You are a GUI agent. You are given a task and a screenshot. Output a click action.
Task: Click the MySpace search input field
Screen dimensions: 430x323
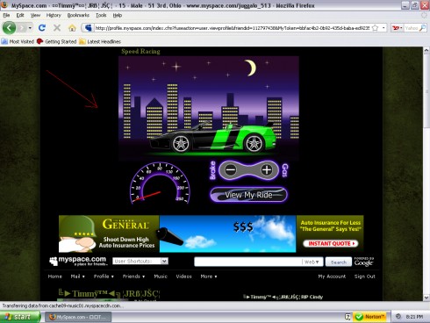point(248,262)
